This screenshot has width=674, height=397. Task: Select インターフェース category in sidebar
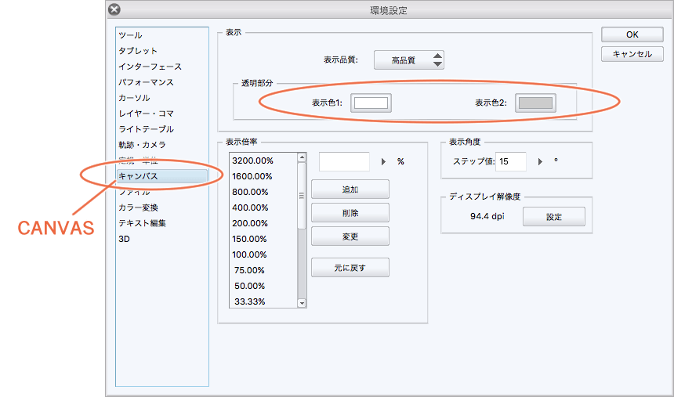tap(150, 67)
